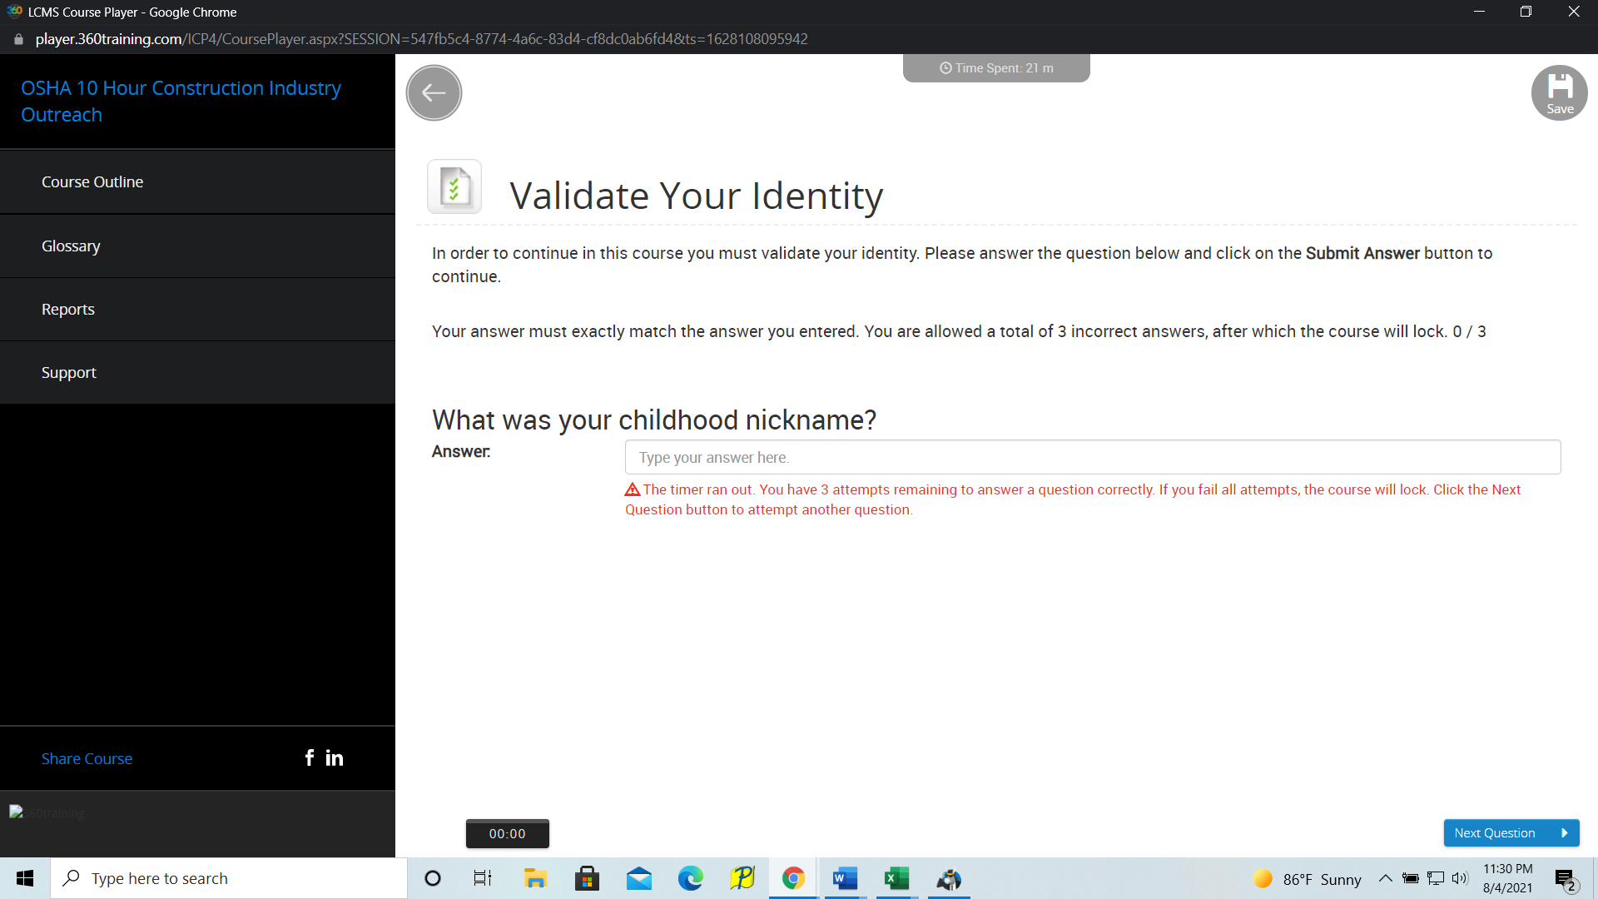The height and width of the screenshot is (899, 1598).
Task: Click the back arrow button
Action: click(x=434, y=93)
